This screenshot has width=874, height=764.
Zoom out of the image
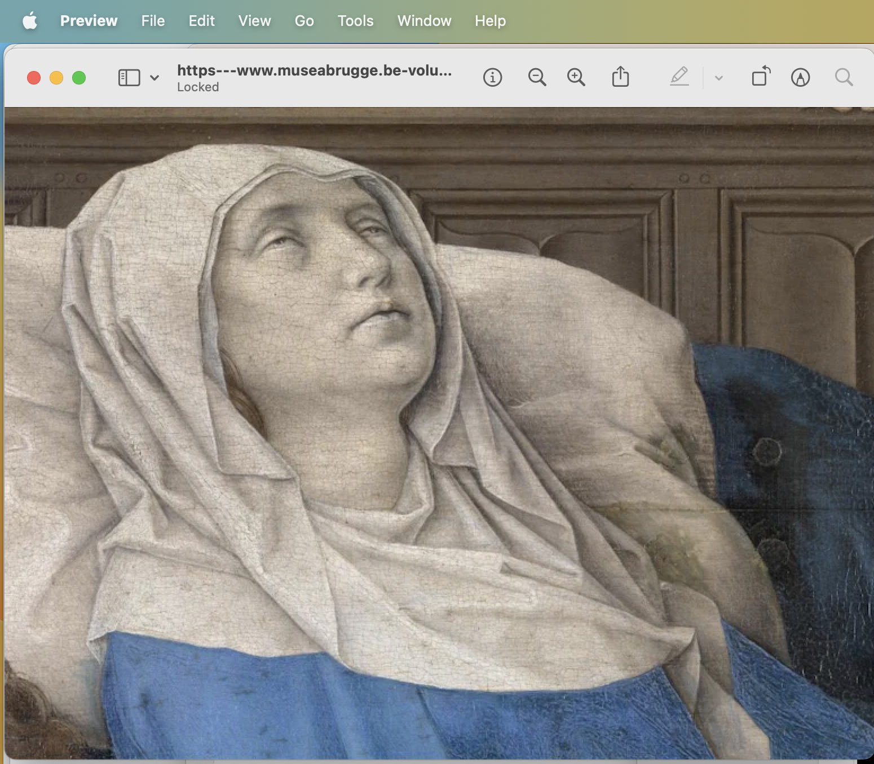537,77
